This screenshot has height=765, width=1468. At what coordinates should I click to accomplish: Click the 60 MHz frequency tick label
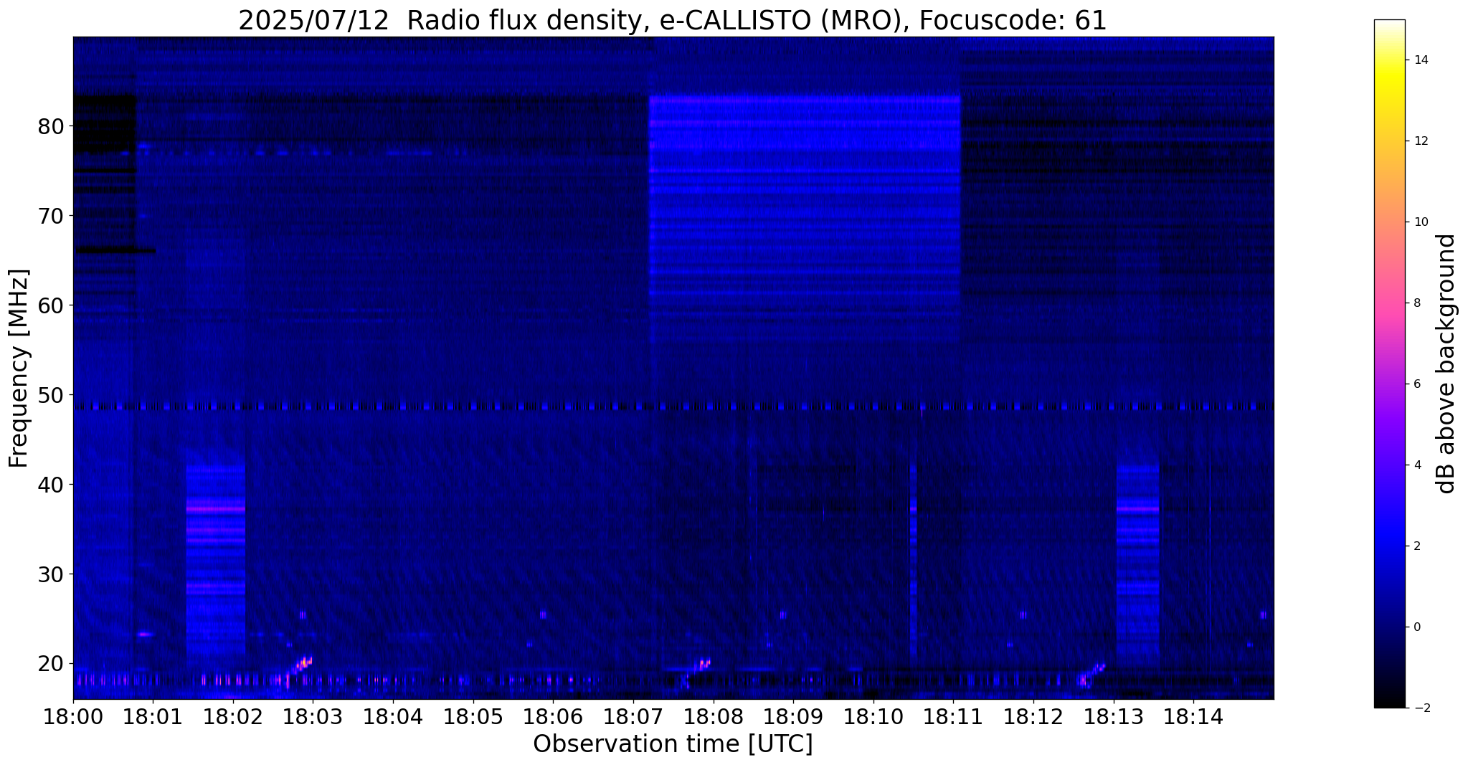click(x=50, y=305)
